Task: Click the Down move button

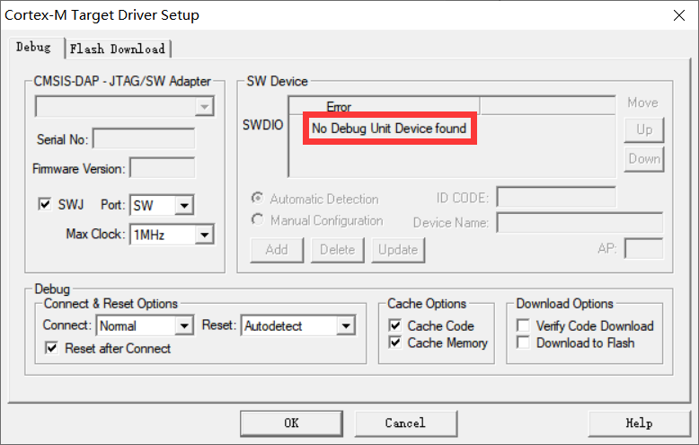Action: (644, 159)
